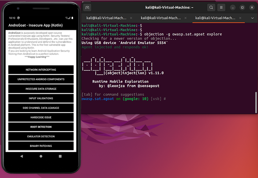This screenshot has width=258, height=178.
Task: Open Input Validations section
Action: pos(41,98)
